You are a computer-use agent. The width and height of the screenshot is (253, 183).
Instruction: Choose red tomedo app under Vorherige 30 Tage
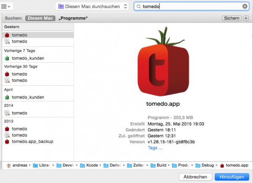(38, 74)
